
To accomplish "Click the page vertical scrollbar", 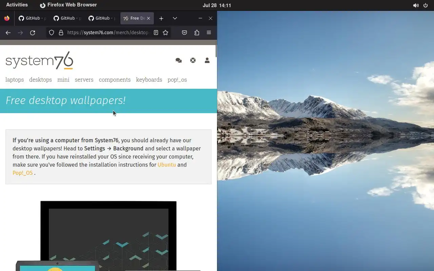I will (216, 51).
